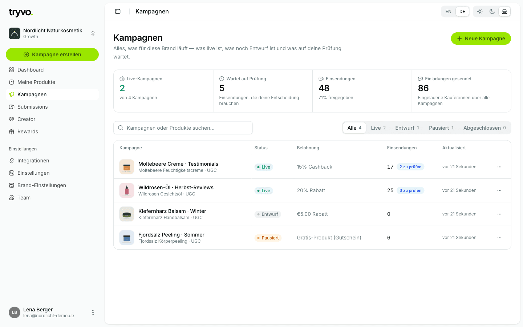Open the Creator section
The width and height of the screenshot is (523, 327).
coord(52,119)
